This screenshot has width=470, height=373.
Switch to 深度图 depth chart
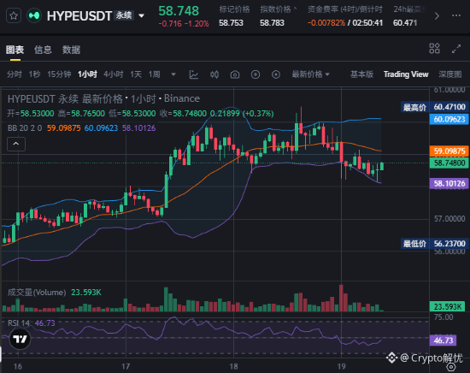coord(449,74)
